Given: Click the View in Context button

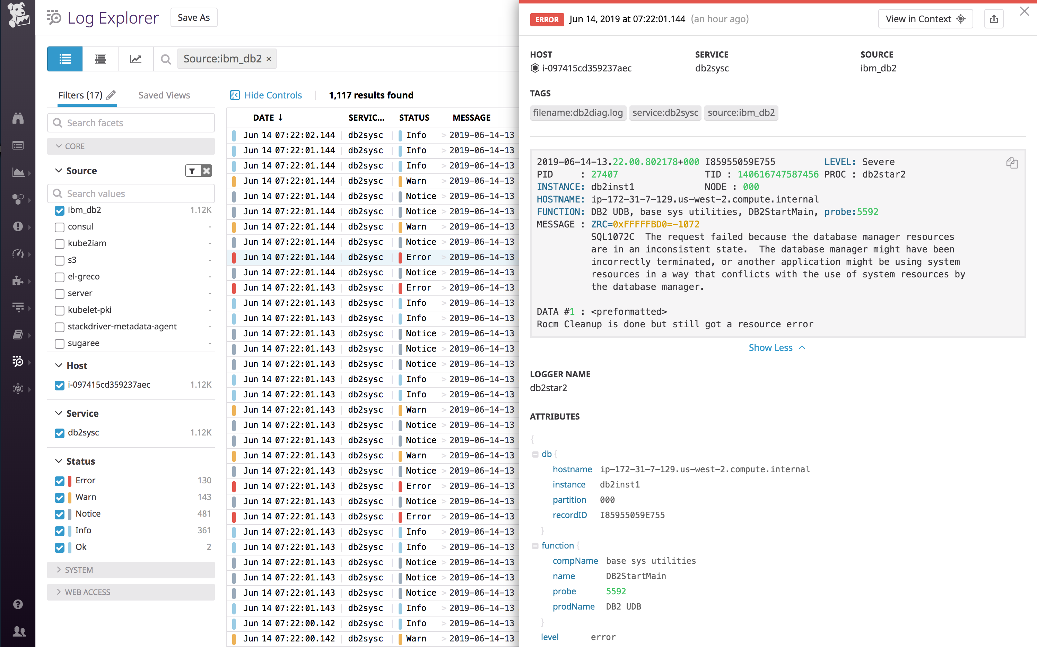Looking at the screenshot, I should click(x=925, y=18).
